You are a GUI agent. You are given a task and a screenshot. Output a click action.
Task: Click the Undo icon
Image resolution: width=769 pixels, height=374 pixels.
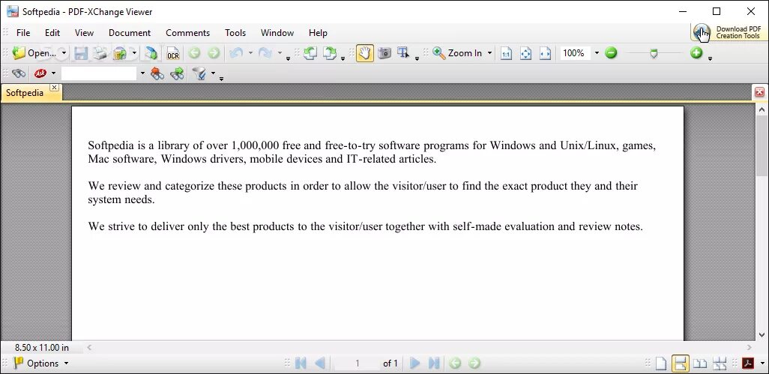pos(236,53)
